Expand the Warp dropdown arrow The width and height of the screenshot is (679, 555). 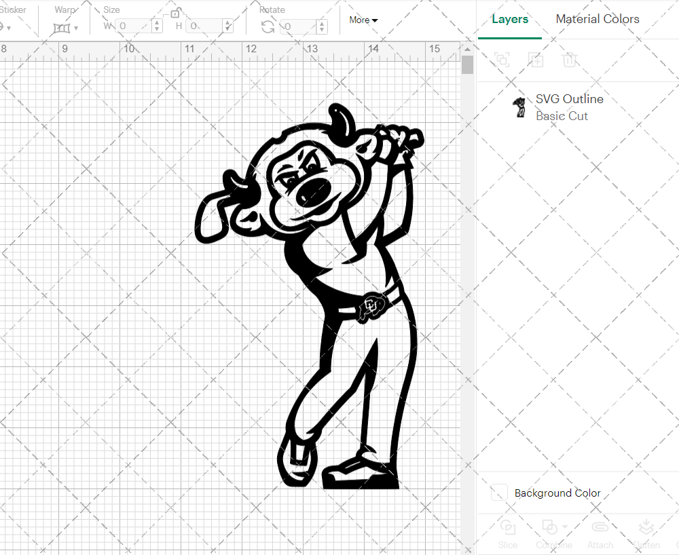(x=76, y=28)
